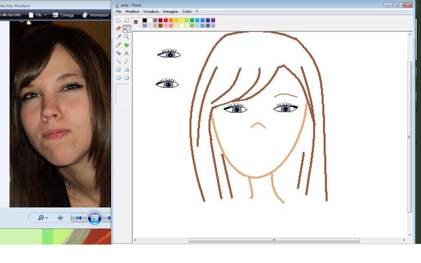Screen dimensions: 421x263
Task: Open the Modifica menu
Action: point(132,11)
